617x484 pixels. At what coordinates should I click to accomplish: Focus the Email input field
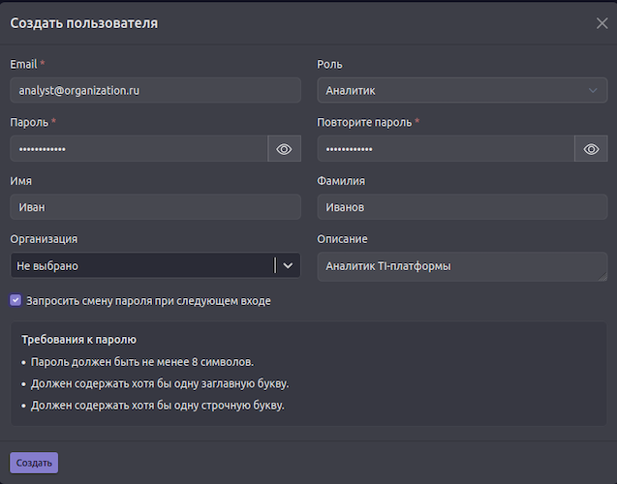point(155,91)
